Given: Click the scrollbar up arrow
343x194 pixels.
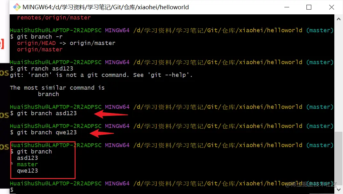Looking at the screenshot, I should (x=339, y=19).
